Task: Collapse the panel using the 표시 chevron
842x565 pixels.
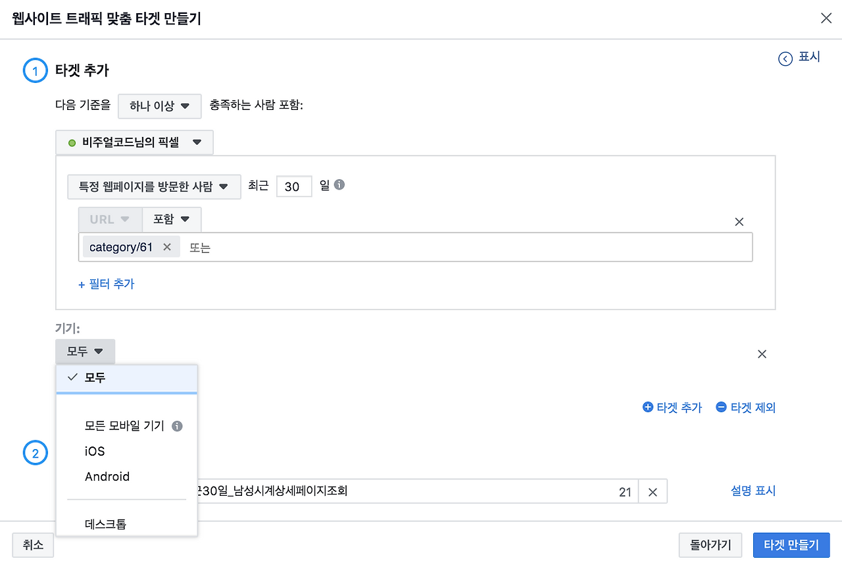Action: pyautogui.click(x=785, y=59)
